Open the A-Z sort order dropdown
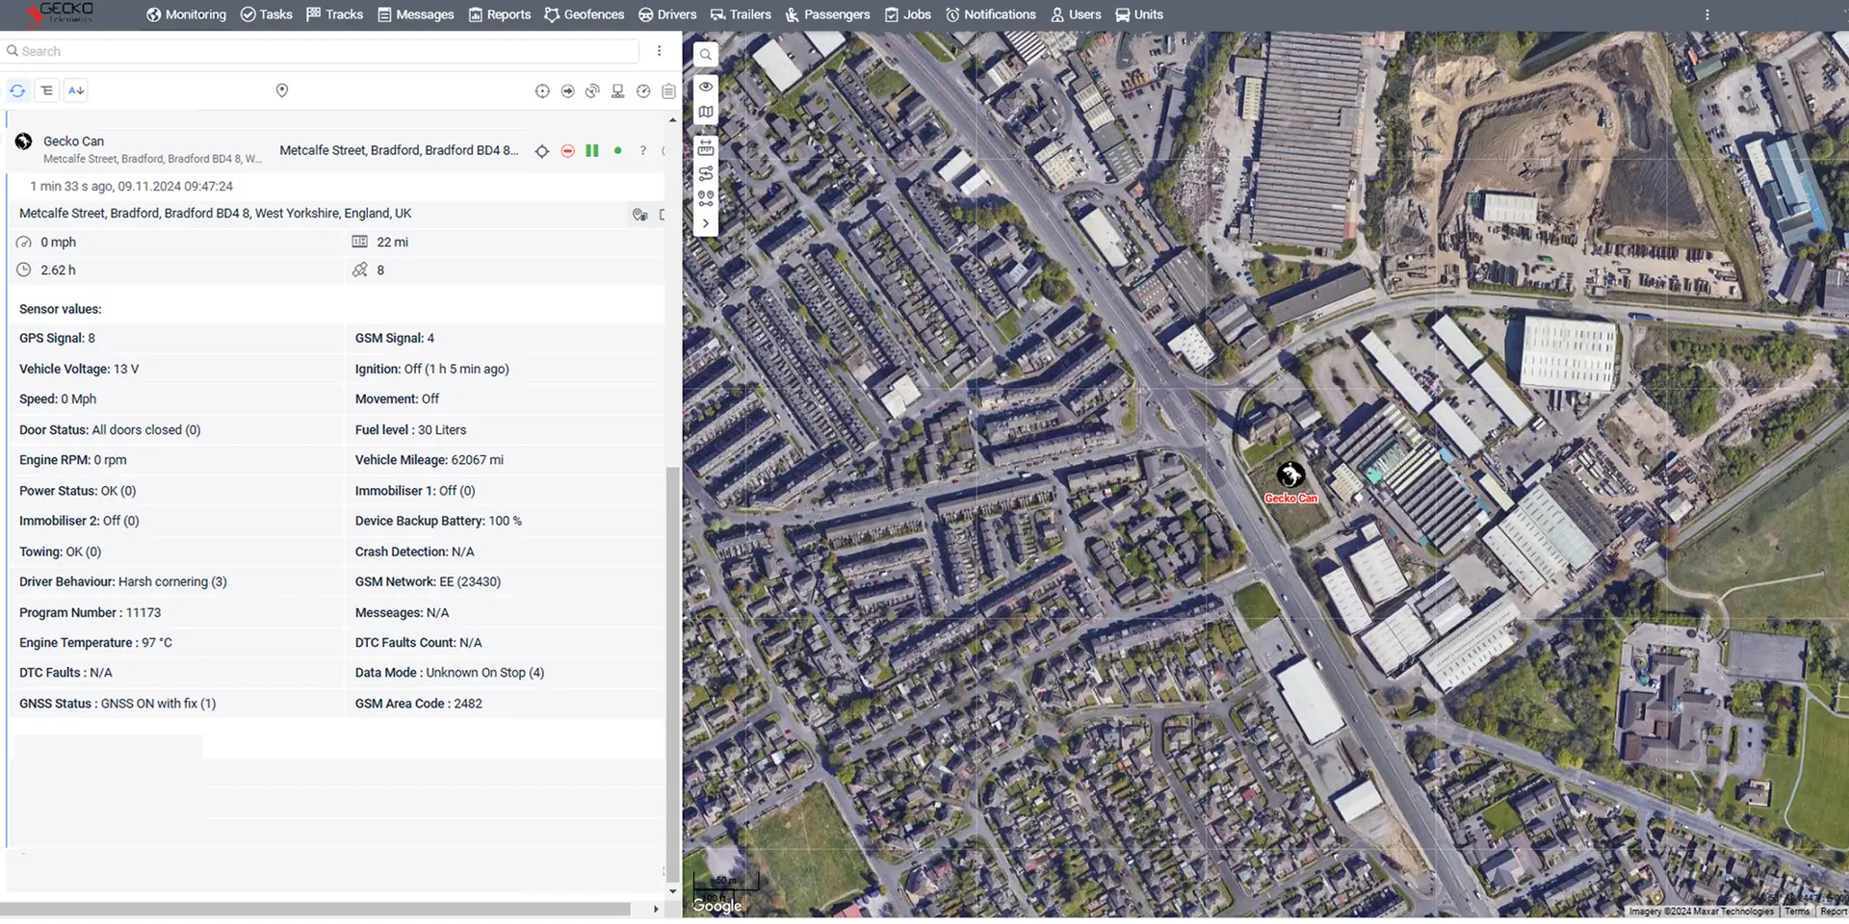The width and height of the screenshot is (1849, 924). click(76, 90)
